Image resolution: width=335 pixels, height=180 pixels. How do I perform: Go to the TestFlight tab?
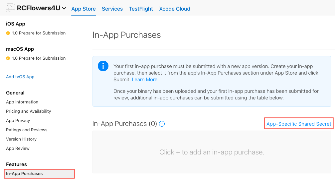pos(141,9)
